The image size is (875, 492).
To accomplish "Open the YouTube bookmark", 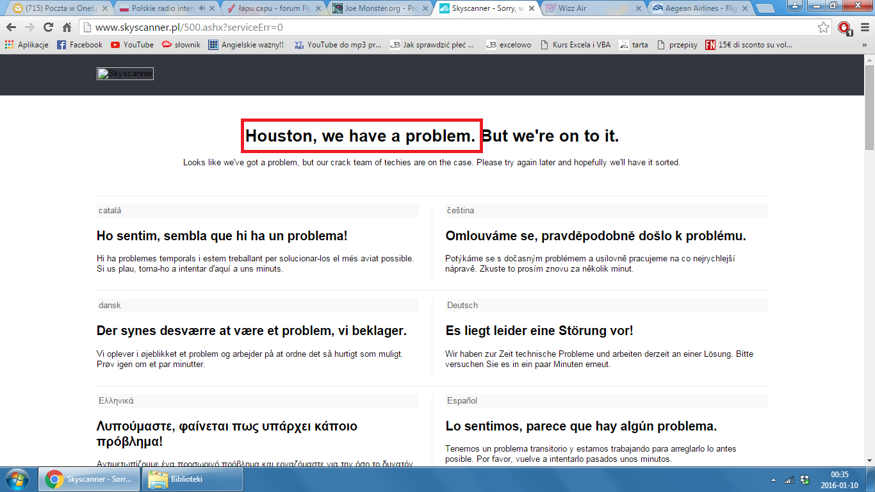I will coord(132,45).
